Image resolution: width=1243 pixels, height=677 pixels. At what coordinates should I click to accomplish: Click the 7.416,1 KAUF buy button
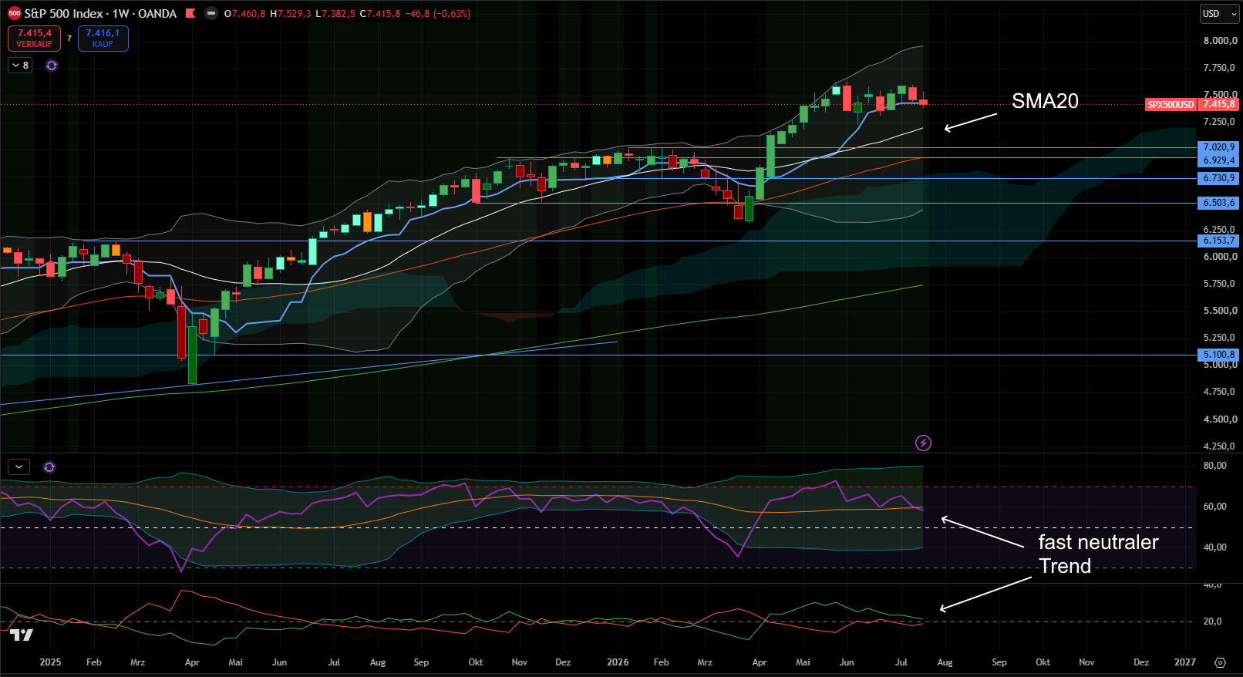pyautogui.click(x=103, y=39)
